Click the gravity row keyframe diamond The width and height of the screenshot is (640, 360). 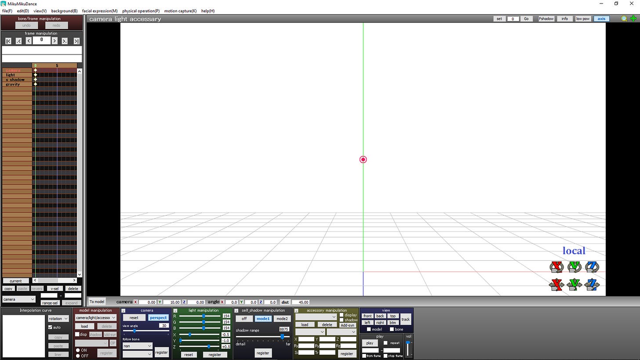[x=36, y=84]
